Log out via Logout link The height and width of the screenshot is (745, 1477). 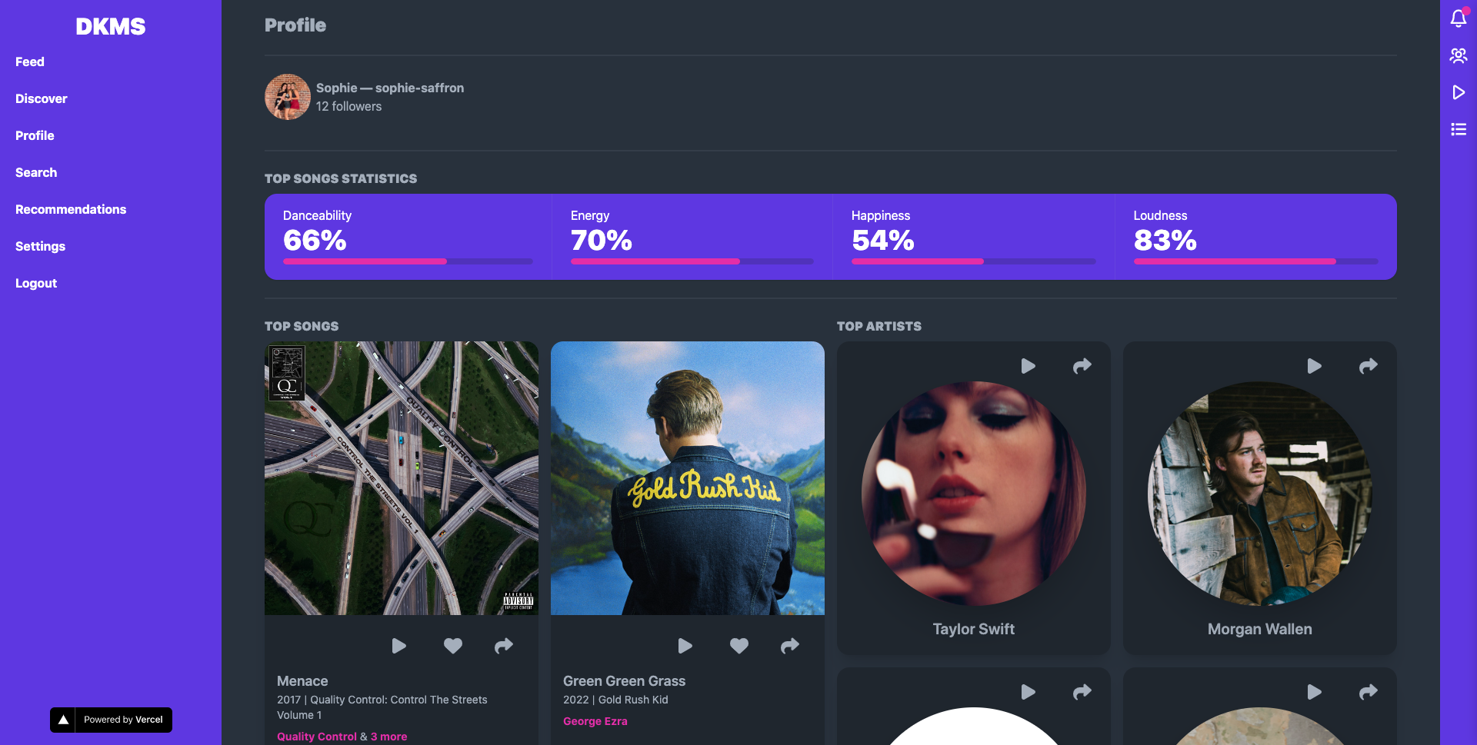[x=36, y=283]
